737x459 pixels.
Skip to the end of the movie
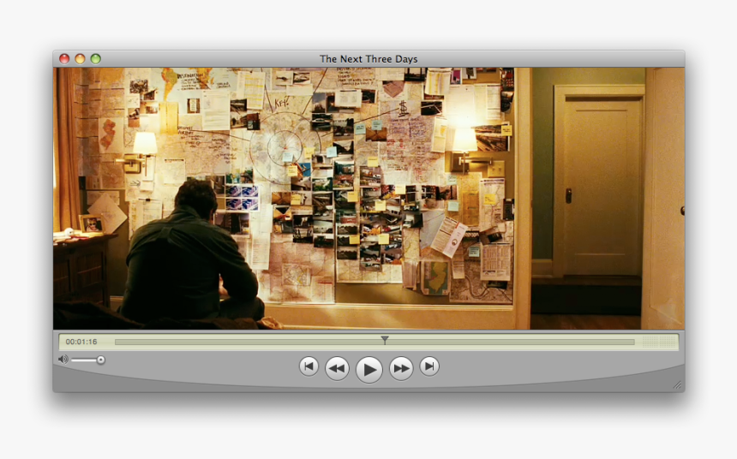tap(429, 367)
